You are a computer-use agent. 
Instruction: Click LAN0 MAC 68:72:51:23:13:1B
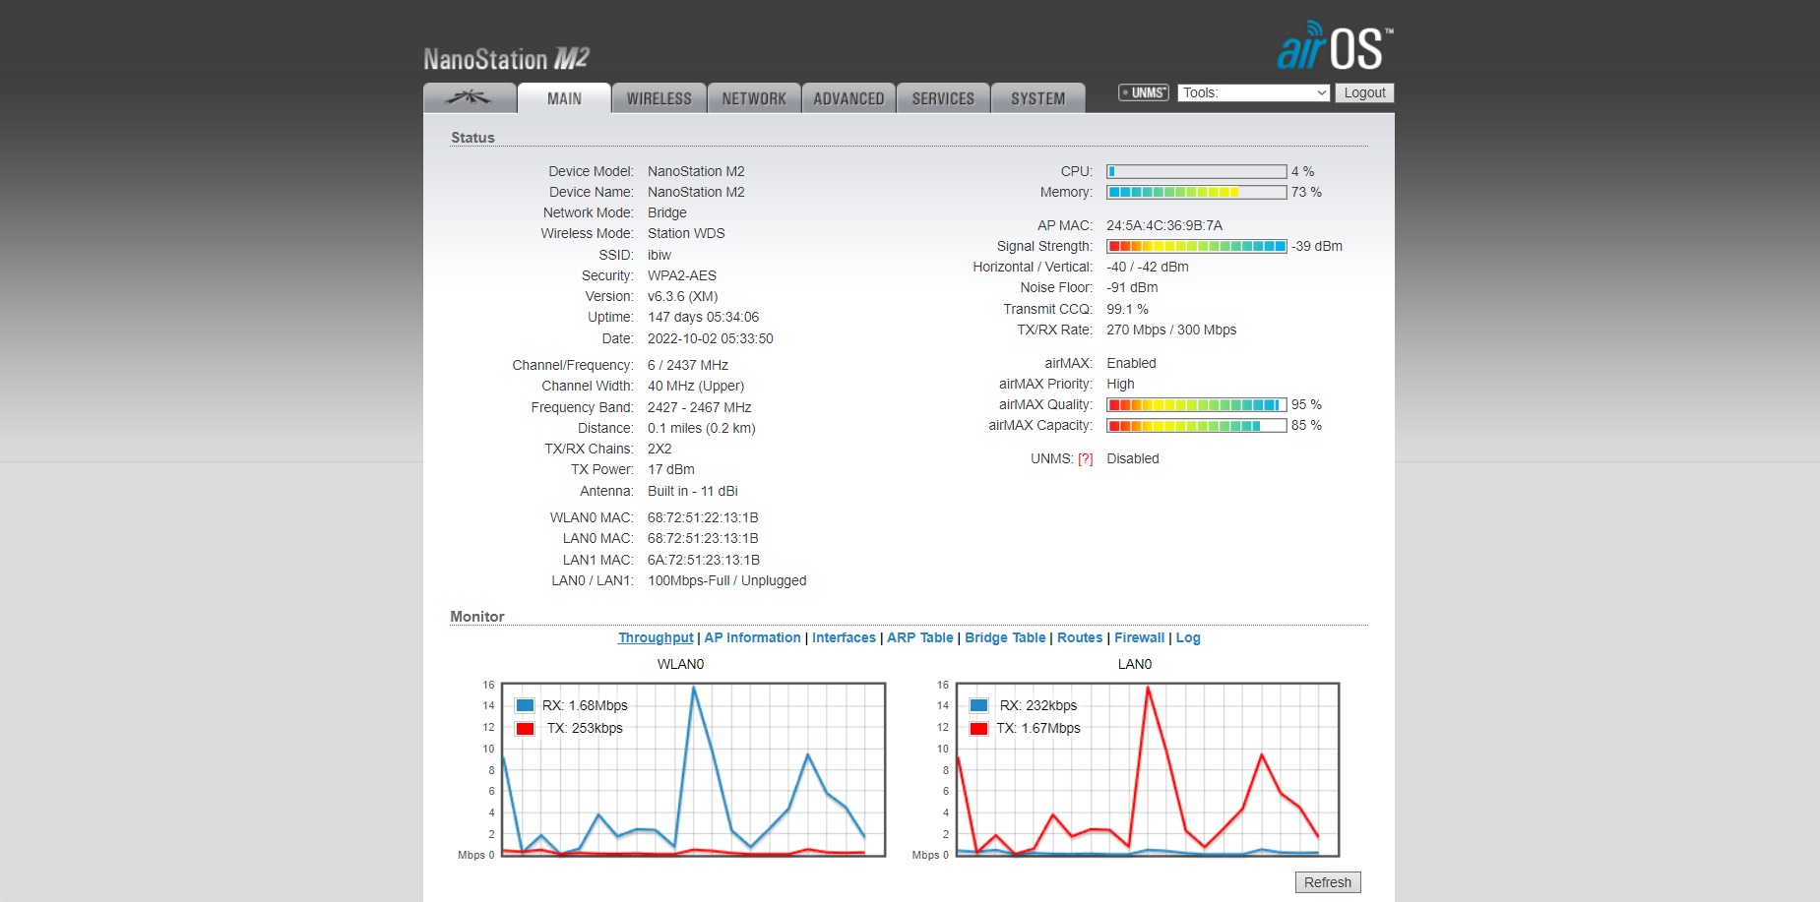[703, 538]
